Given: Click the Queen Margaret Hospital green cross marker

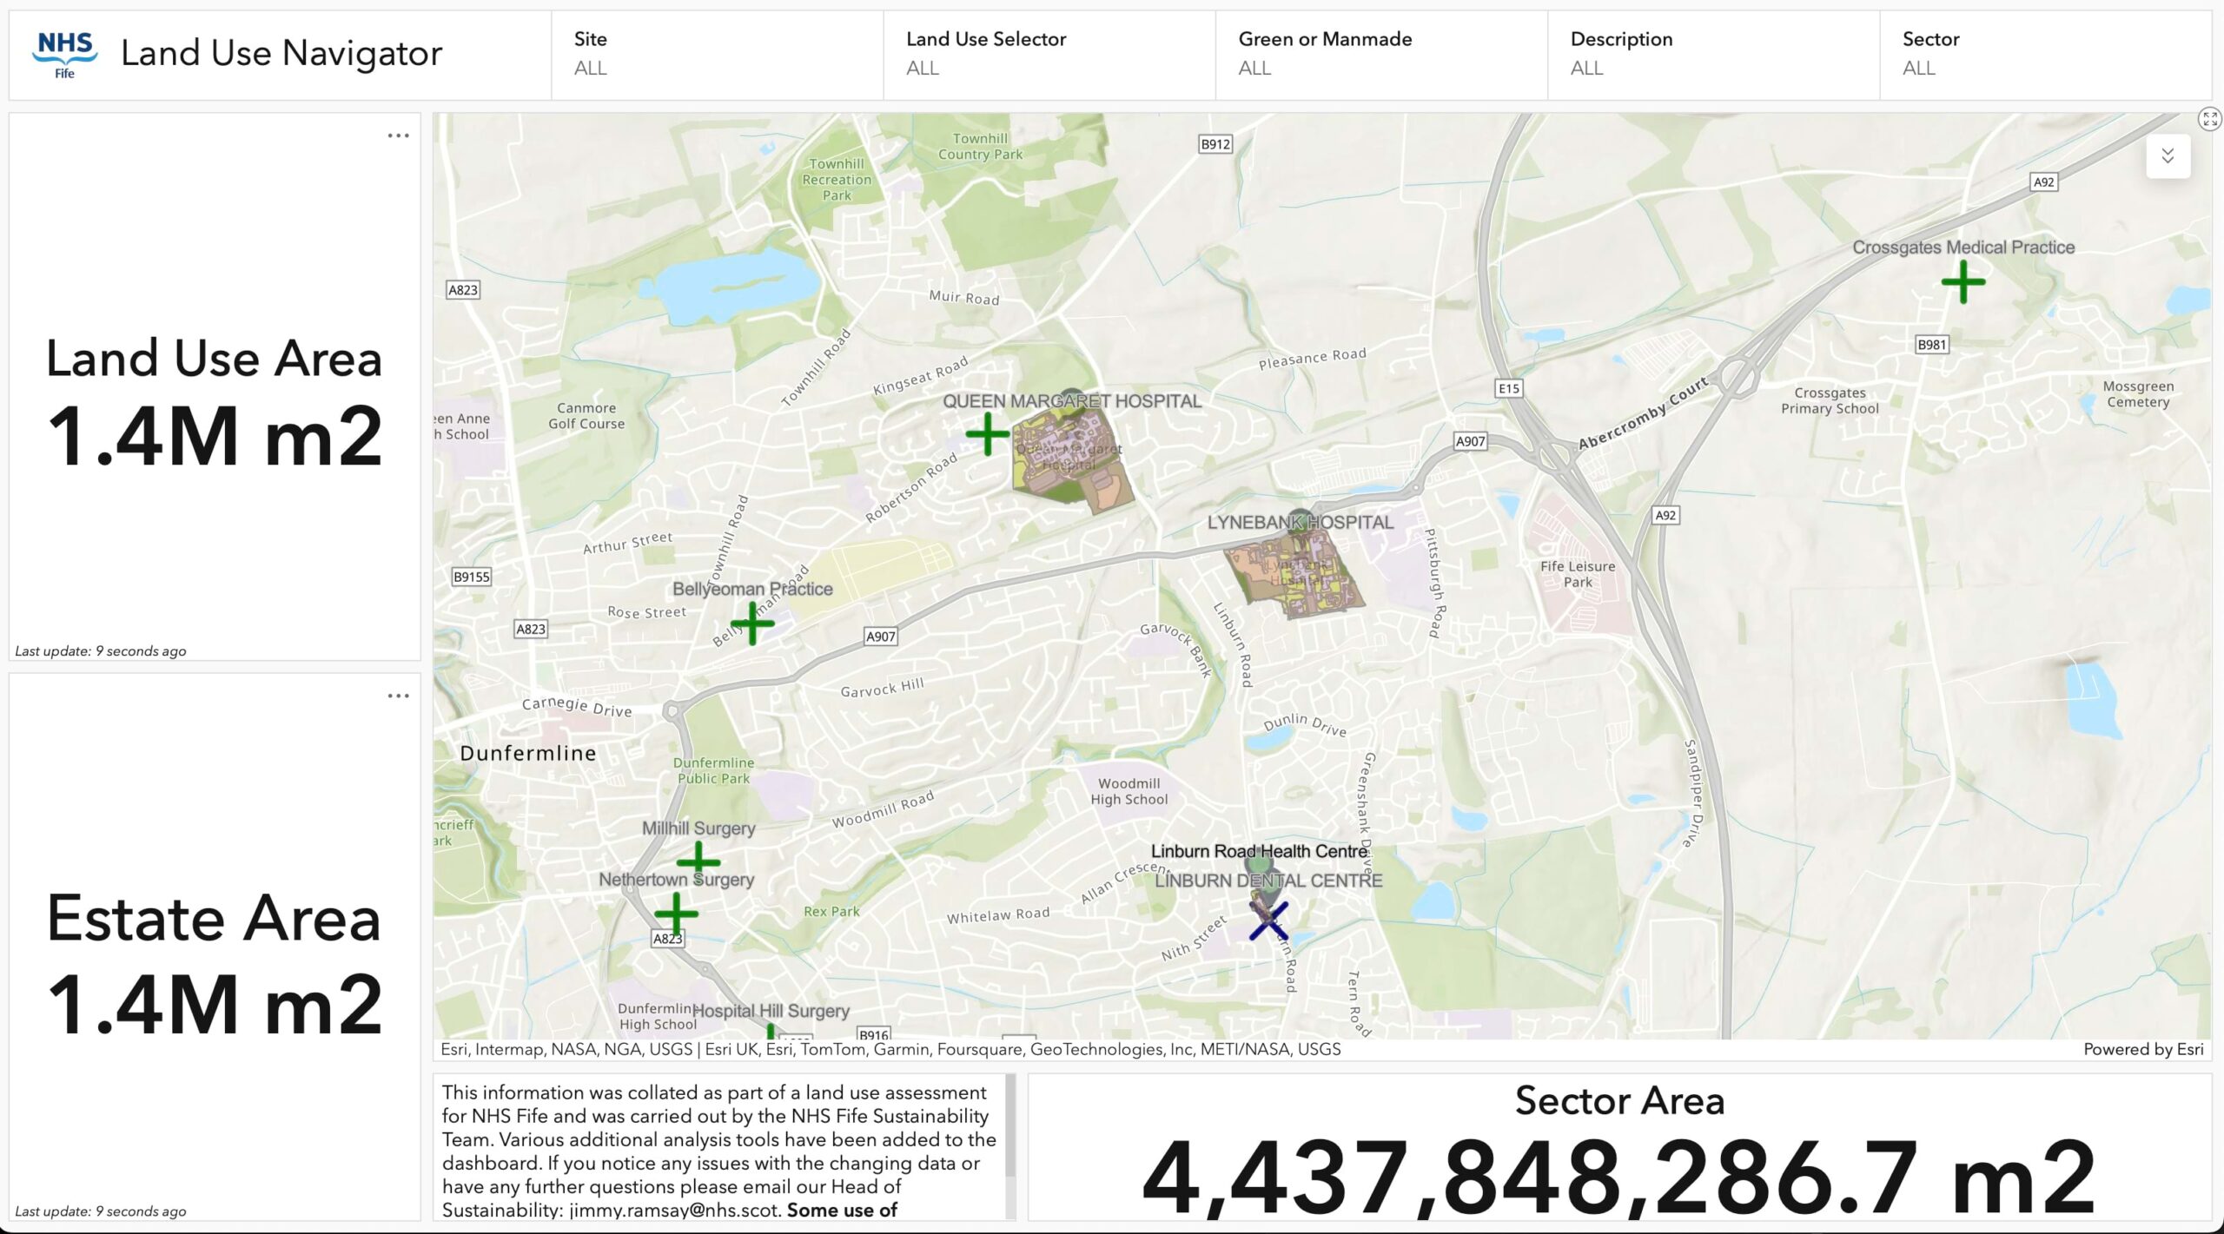Looking at the screenshot, I should coord(988,433).
